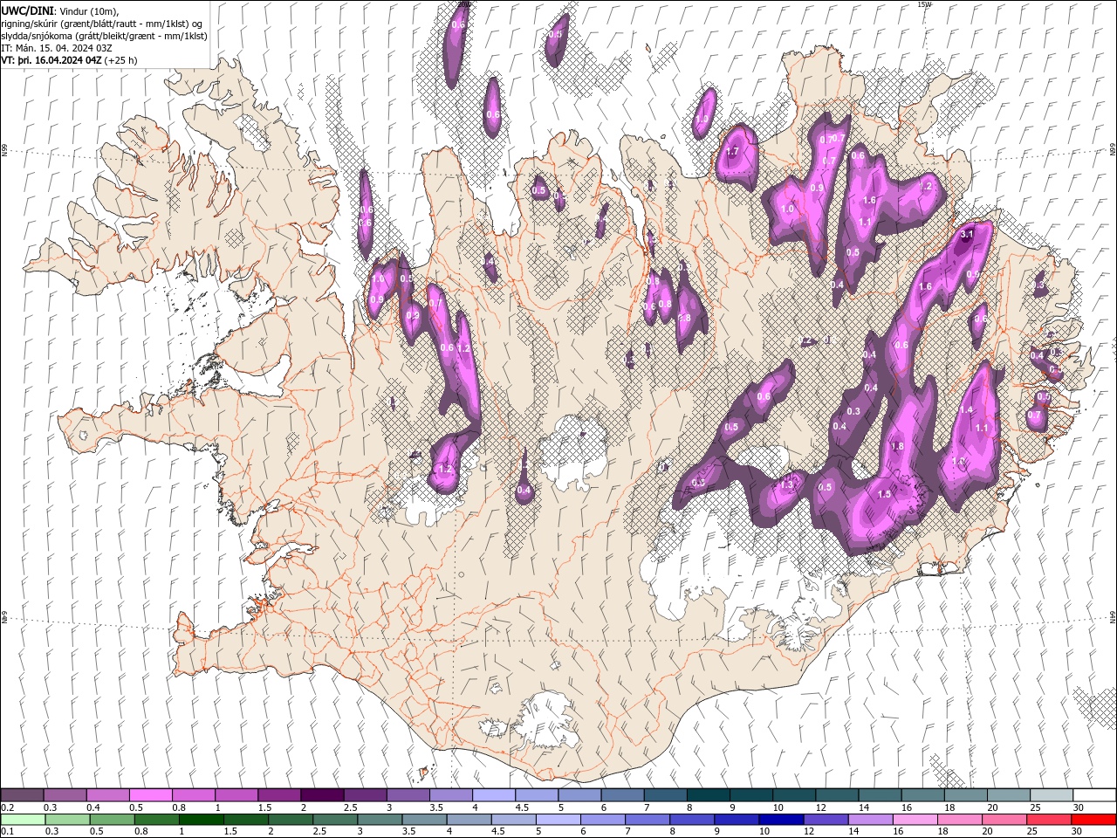Pick bottom-row legend swatch starting at 3.5
Image resolution: width=1117 pixels, height=838 pixels.
(x=424, y=820)
